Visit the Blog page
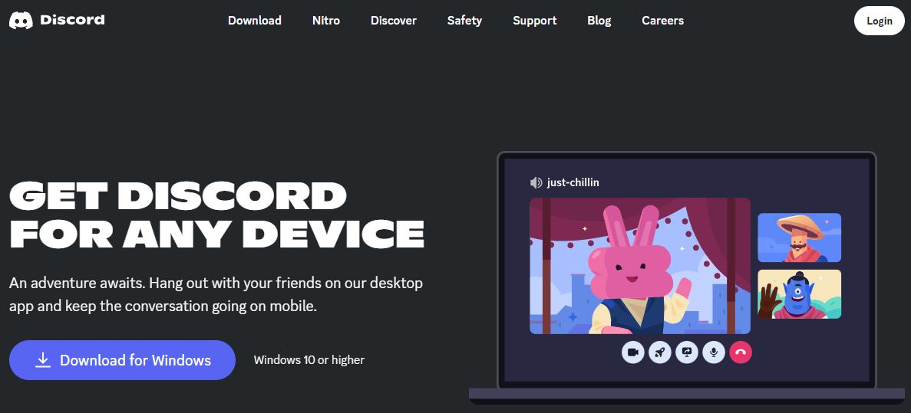 [599, 20]
